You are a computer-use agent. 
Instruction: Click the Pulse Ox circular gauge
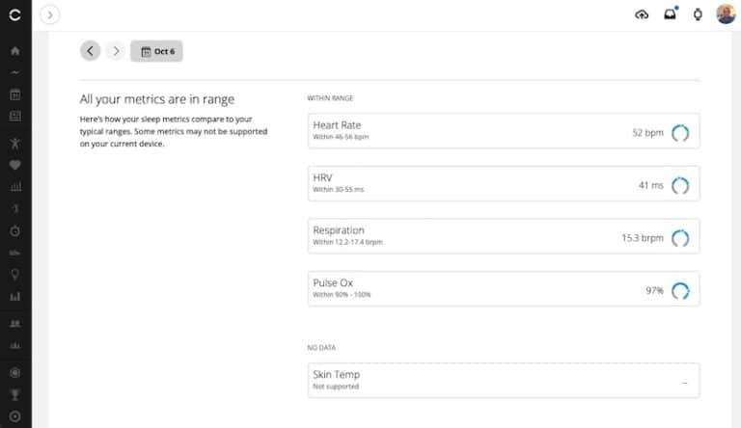click(x=680, y=290)
